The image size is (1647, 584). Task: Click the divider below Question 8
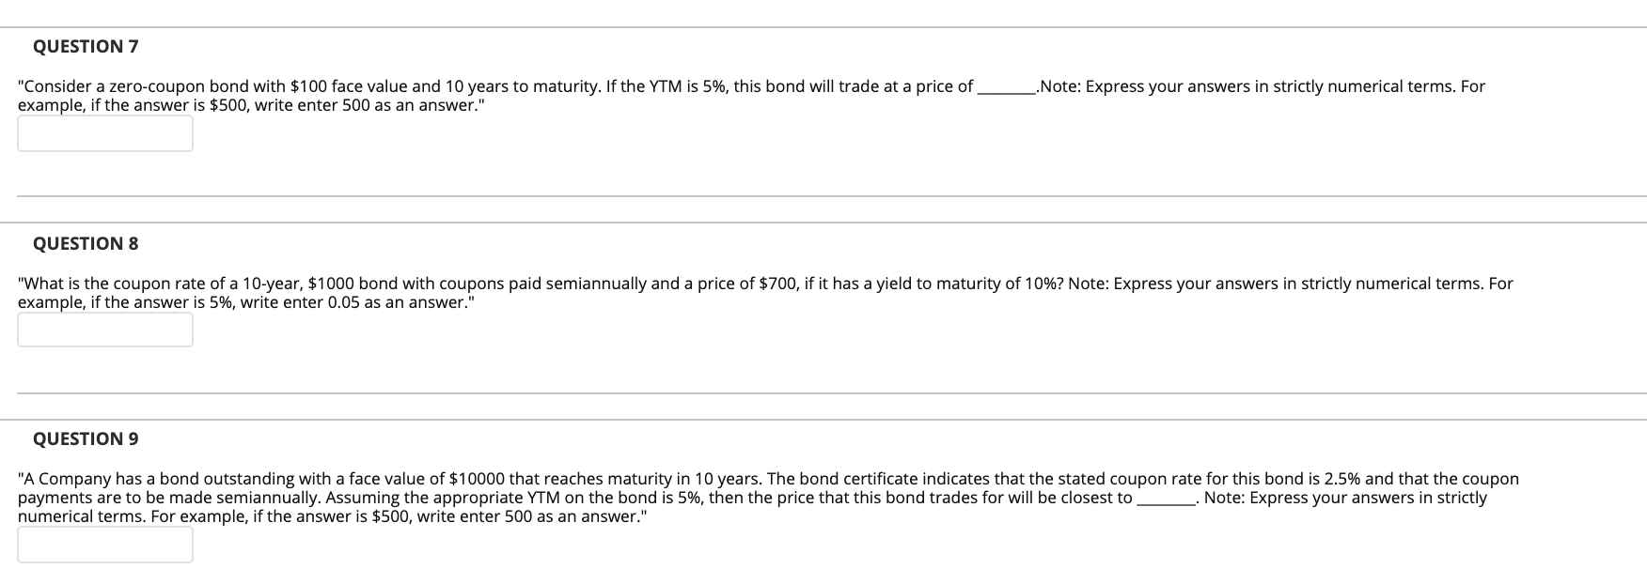[823, 393]
